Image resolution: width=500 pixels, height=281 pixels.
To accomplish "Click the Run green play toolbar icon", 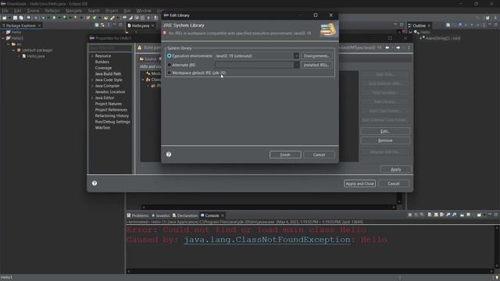I will 54,17.
